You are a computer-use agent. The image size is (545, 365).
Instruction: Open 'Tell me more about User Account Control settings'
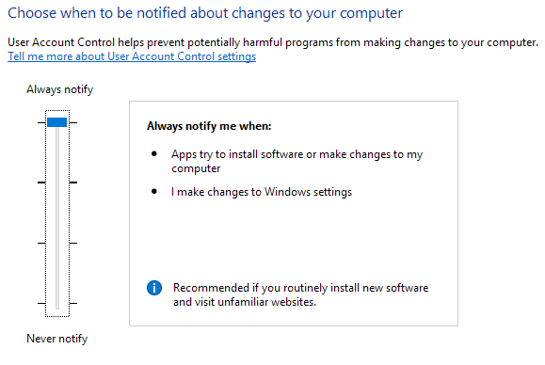[x=132, y=56]
